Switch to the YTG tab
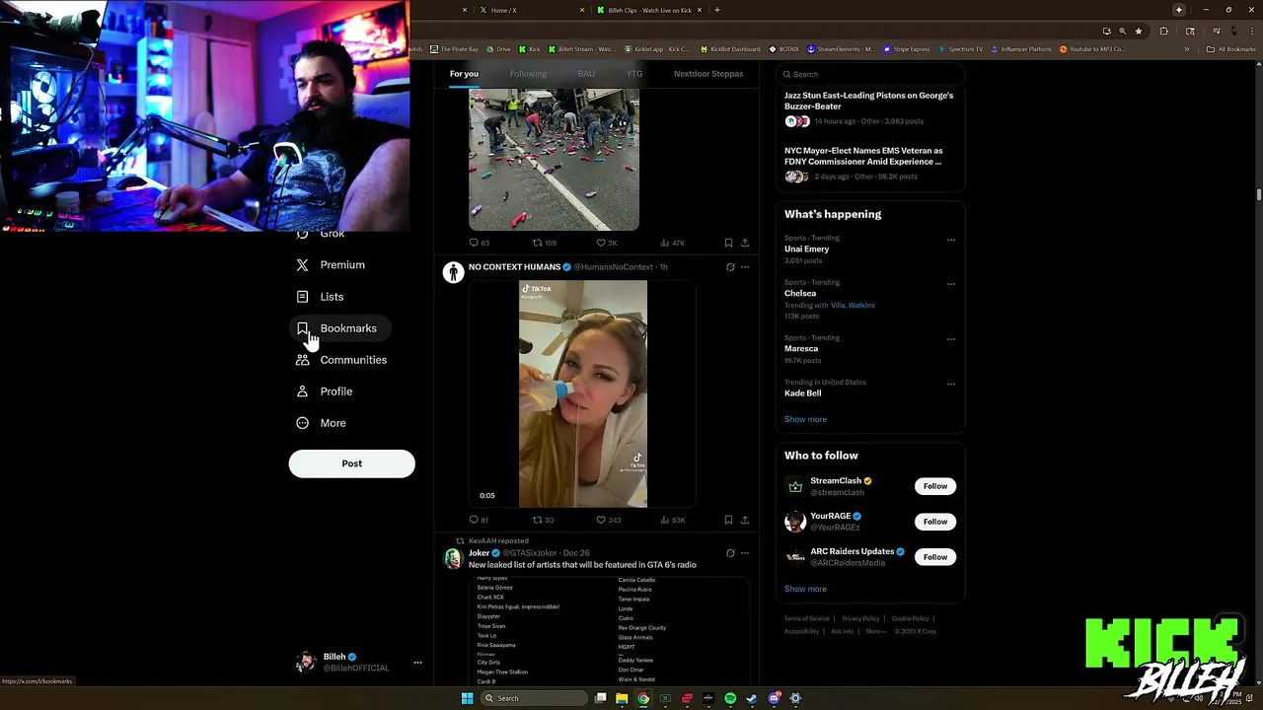Image resolution: width=1263 pixels, height=710 pixels. (x=634, y=74)
